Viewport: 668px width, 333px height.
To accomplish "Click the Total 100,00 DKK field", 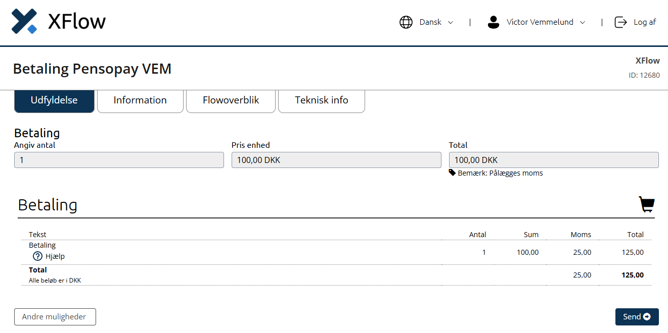I will [554, 160].
